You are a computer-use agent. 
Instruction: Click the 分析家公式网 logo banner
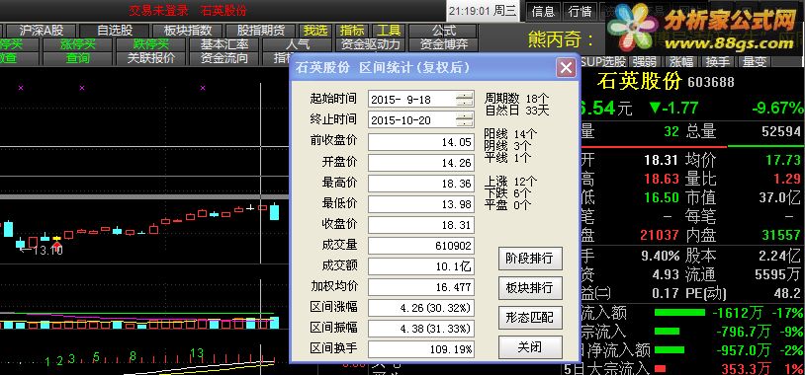click(x=704, y=27)
